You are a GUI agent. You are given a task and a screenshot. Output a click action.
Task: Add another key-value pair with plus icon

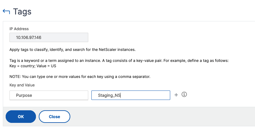click(176, 95)
